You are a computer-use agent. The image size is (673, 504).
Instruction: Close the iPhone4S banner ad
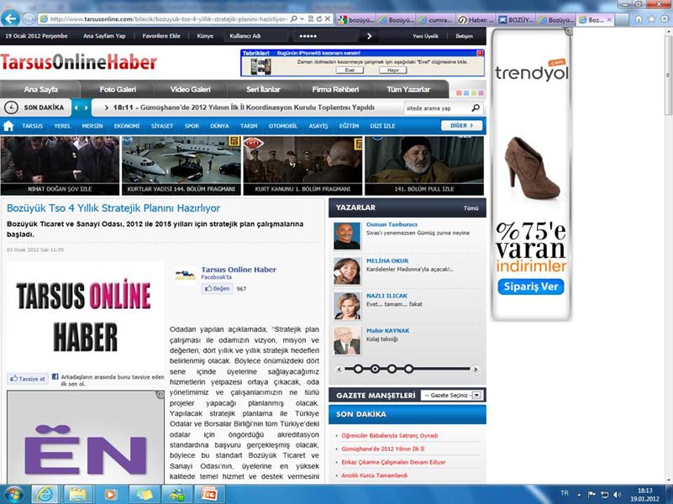pyautogui.click(x=480, y=53)
